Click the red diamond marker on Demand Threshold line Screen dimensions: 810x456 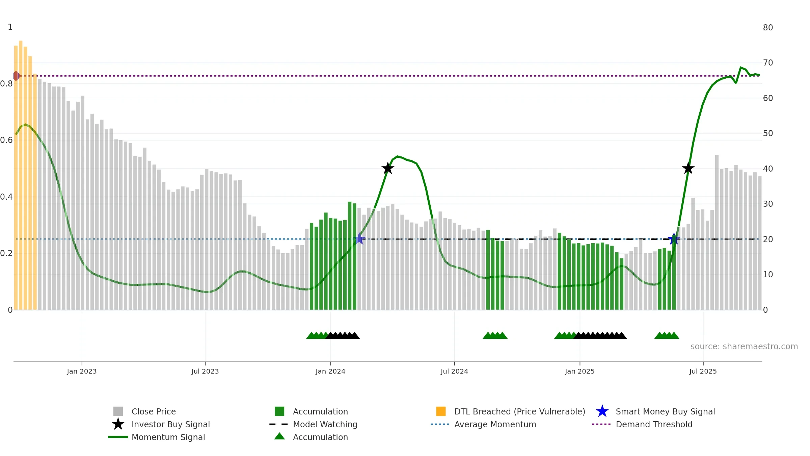(x=16, y=76)
